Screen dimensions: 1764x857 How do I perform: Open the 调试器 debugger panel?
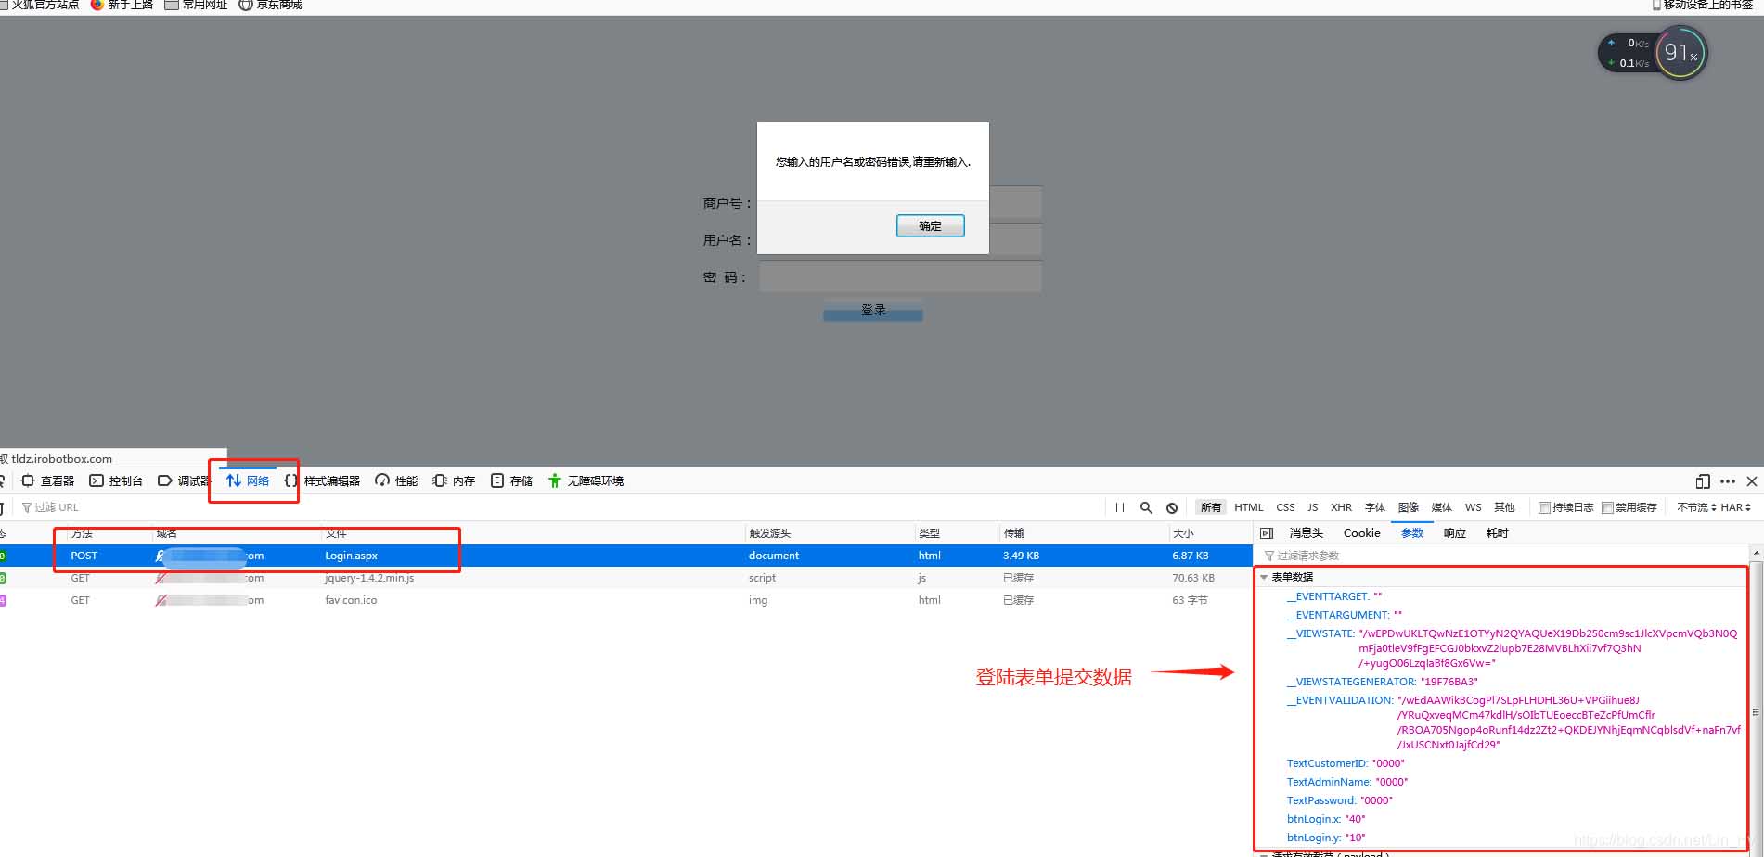(184, 480)
